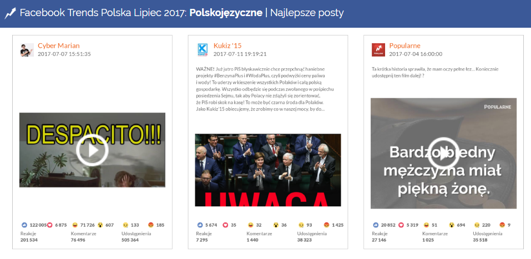Screen dimensions: 531x259
Task: Click the trend arrow icon in header
Action: coord(10,13)
